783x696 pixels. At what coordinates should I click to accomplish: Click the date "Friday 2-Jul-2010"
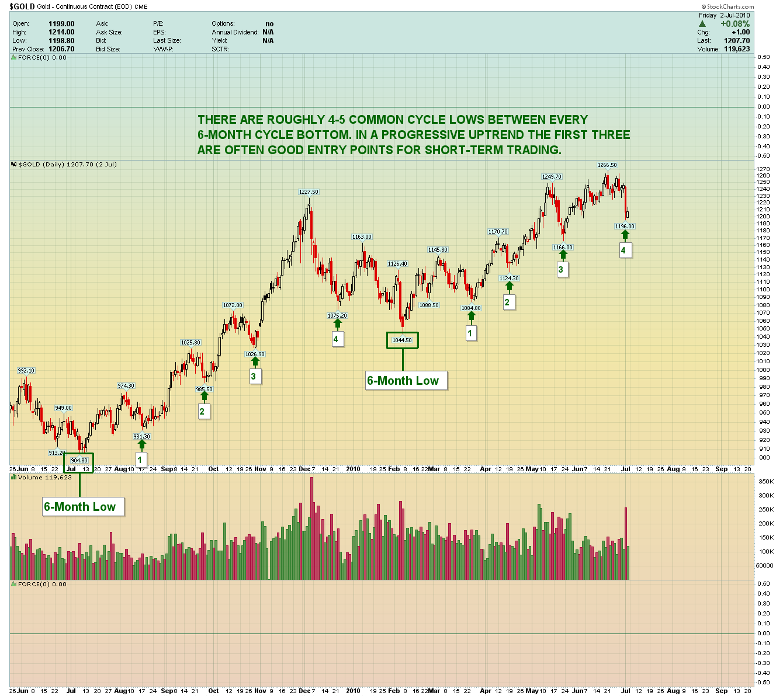[724, 15]
